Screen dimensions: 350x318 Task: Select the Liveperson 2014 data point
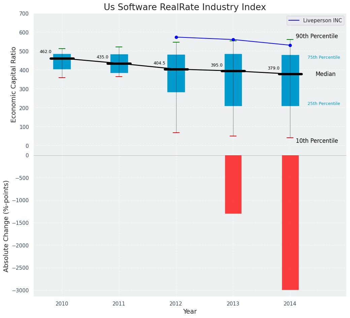(290, 45)
